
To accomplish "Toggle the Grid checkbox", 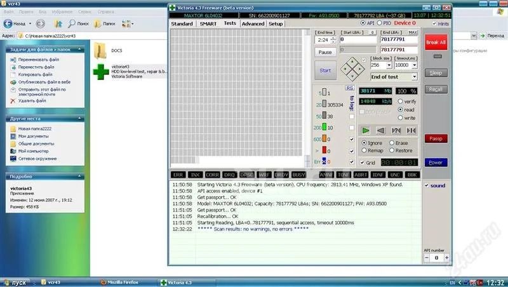I will (x=362, y=163).
